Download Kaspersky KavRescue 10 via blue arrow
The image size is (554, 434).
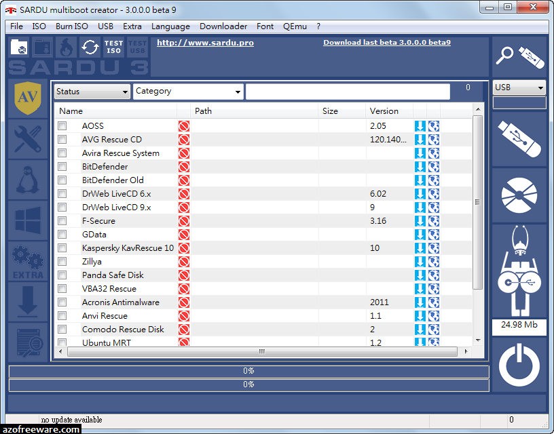coord(420,248)
